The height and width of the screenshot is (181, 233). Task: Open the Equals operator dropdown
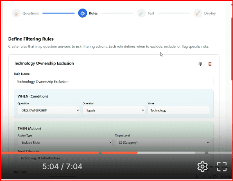click(114, 110)
